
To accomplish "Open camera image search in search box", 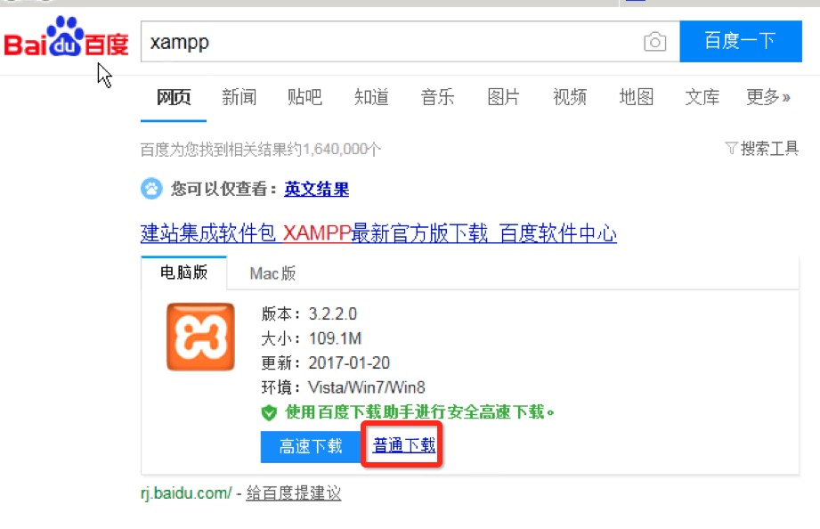I will pos(654,42).
